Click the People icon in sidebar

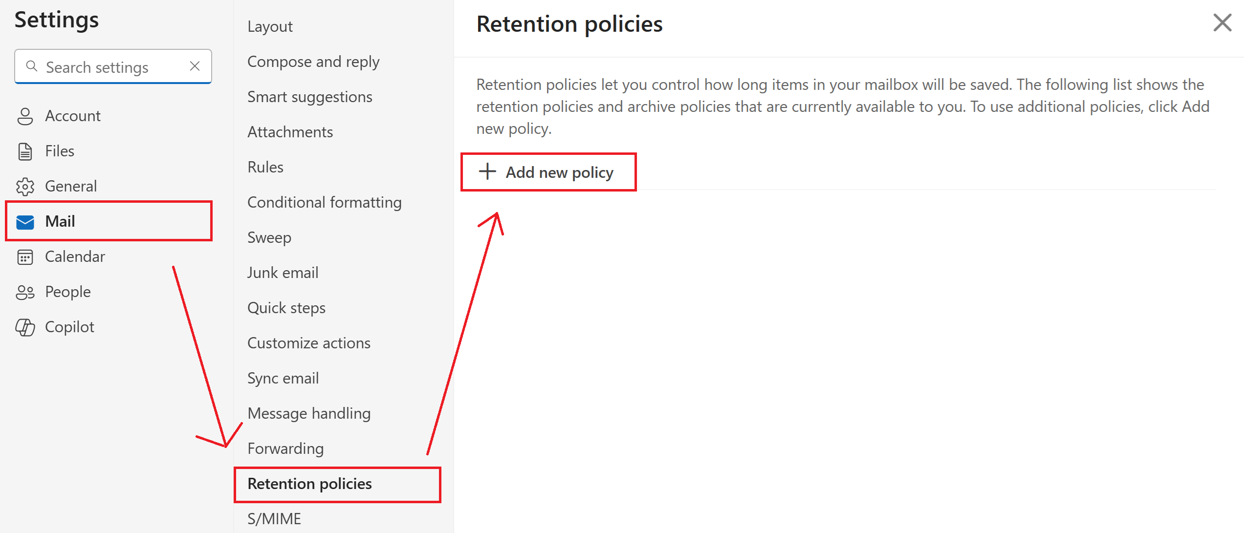tap(25, 292)
